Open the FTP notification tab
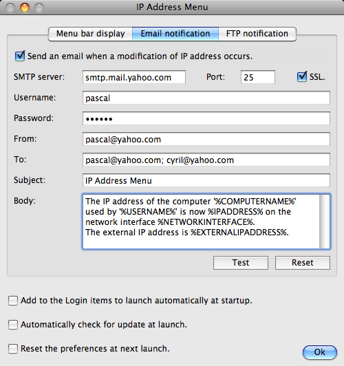This screenshot has width=344, height=366. pyautogui.click(x=257, y=34)
